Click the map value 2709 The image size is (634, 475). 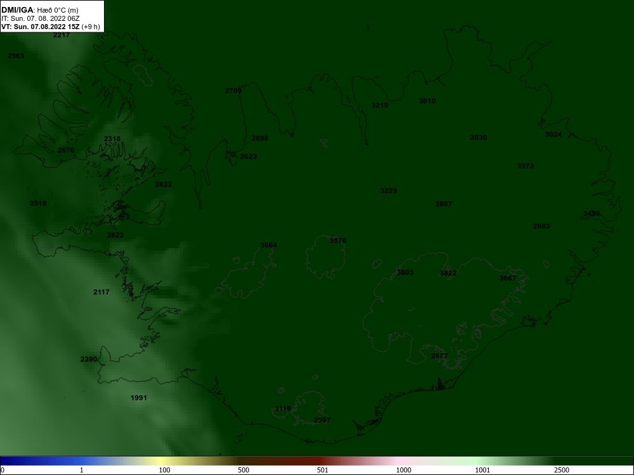coord(233,91)
